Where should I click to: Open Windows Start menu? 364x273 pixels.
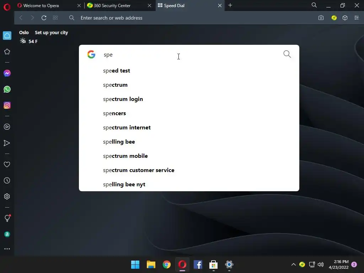(x=135, y=264)
